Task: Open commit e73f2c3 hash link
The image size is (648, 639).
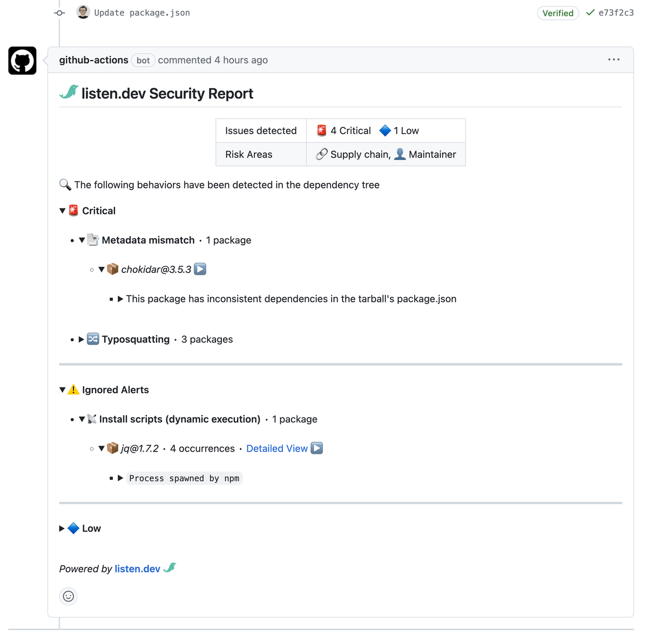Action: (616, 12)
